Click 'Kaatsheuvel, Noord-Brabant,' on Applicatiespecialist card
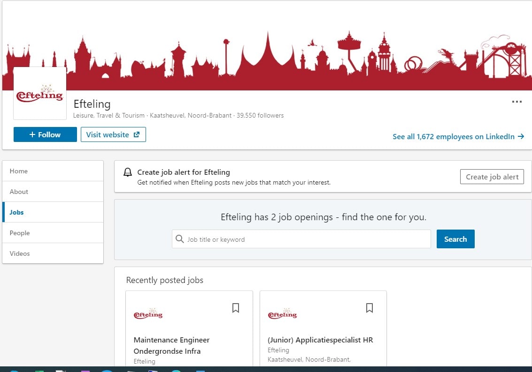532x372 pixels. (x=309, y=359)
